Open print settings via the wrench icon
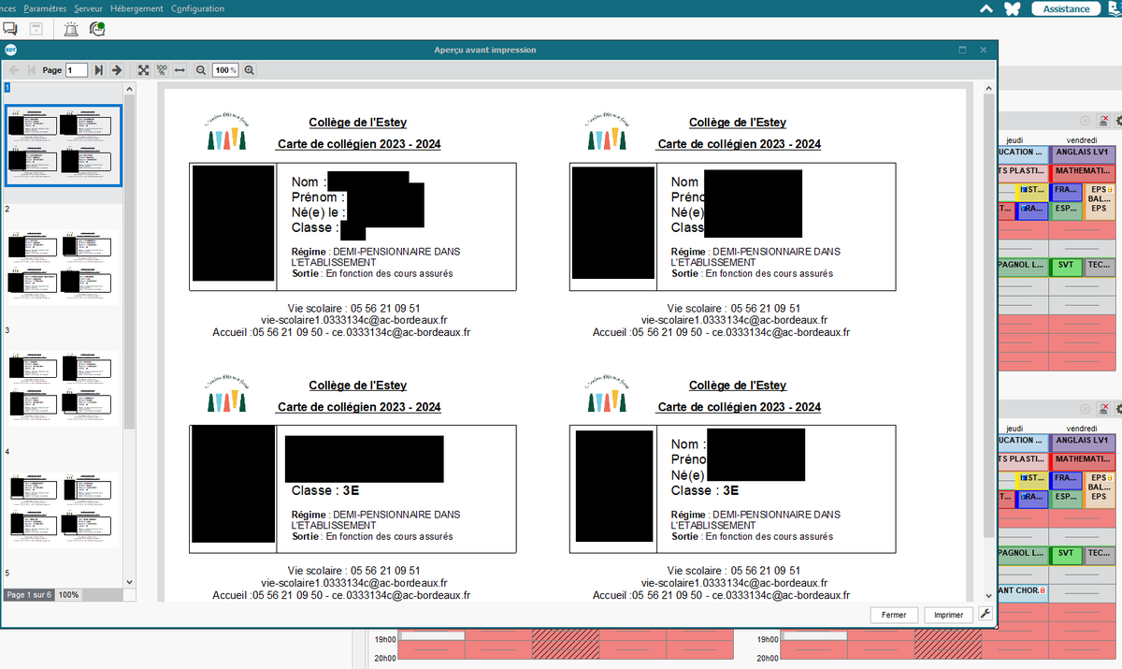The width and height of the screenshot is (1122, 669). coord(985,615)
